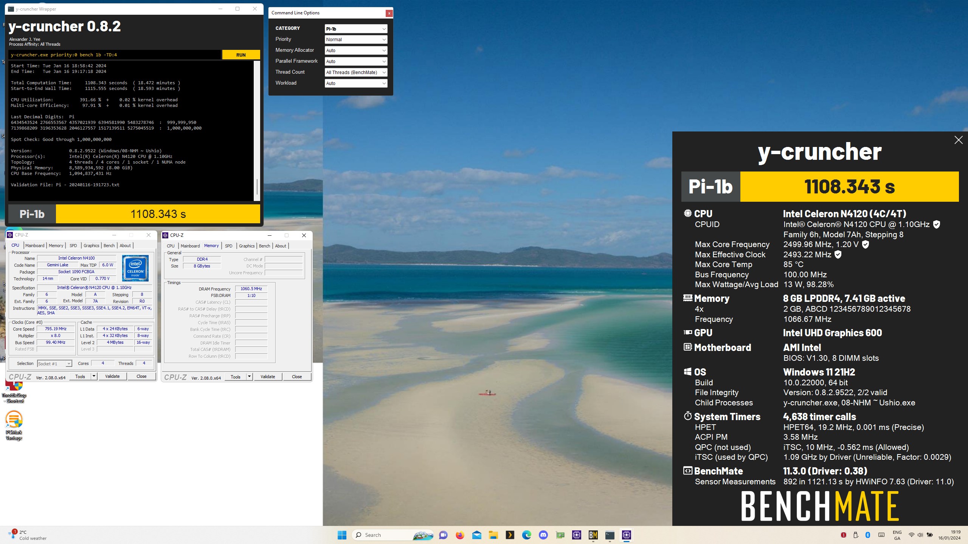Open the Mail app from the taskbar
The height and width of the screenshot is (544, 968).
476,535
